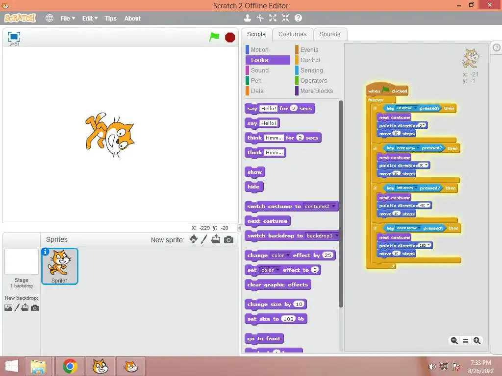Open Windows Start button
The width and height of the screenshot is (502, 376).
coord(12,366)
